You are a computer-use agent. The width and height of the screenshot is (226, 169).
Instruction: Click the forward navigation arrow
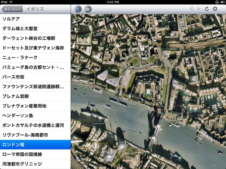click(x=199, y=9)
